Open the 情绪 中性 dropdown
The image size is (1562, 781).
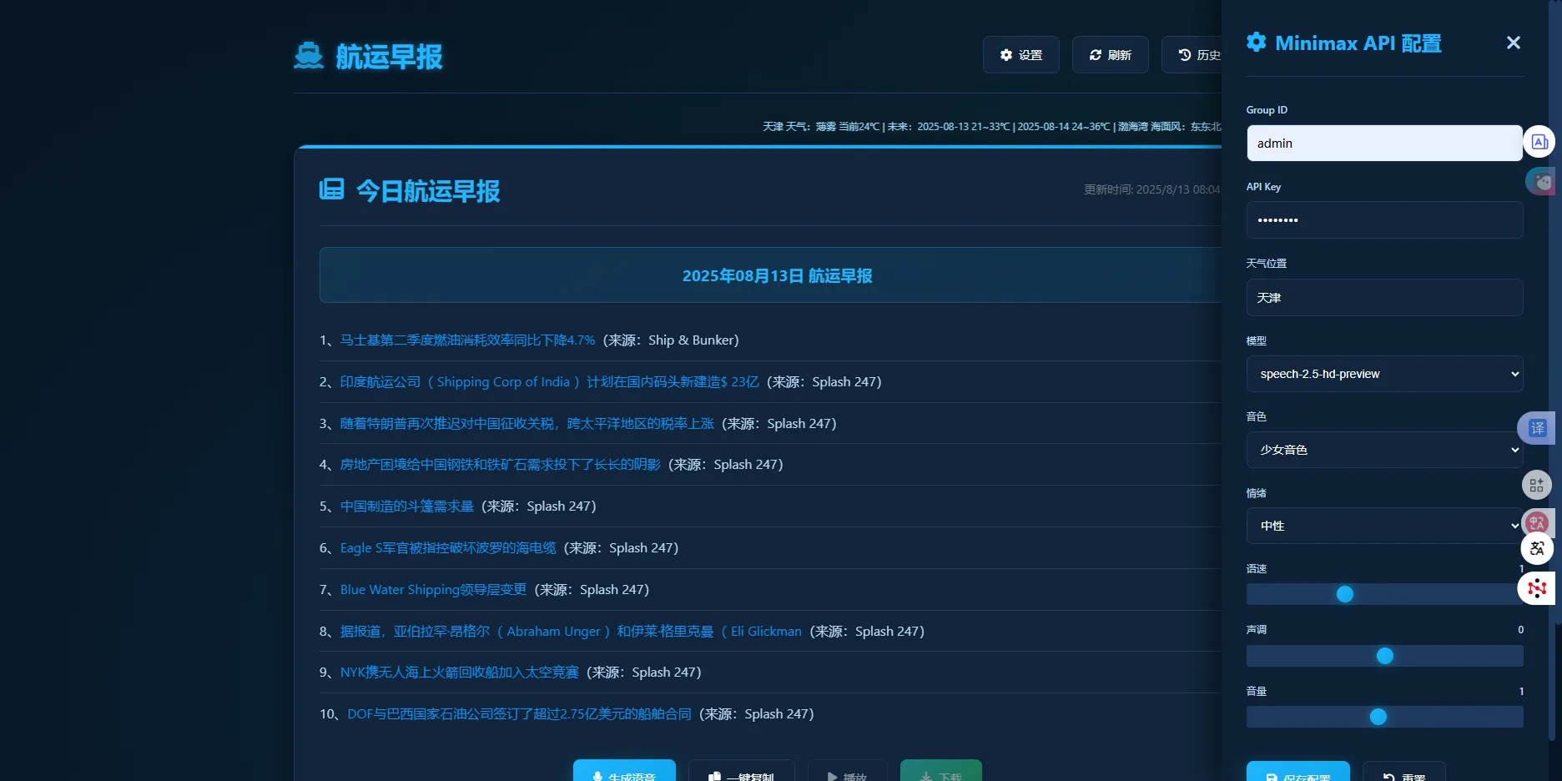coord(1384,526)
